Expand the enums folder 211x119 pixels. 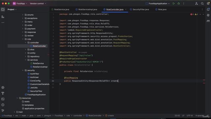[x=23, y=15]
